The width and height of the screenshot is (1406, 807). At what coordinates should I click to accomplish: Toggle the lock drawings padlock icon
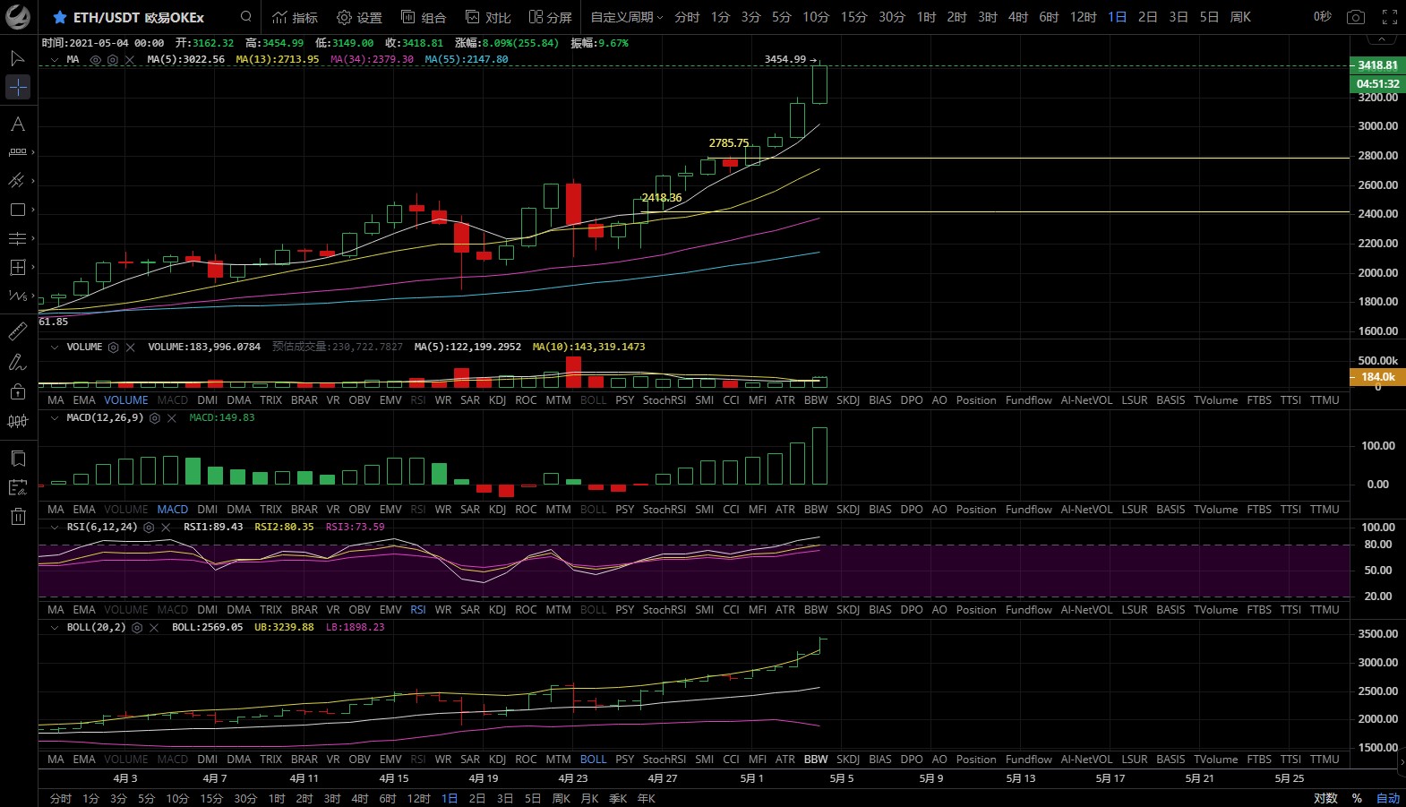click(18, 391)
